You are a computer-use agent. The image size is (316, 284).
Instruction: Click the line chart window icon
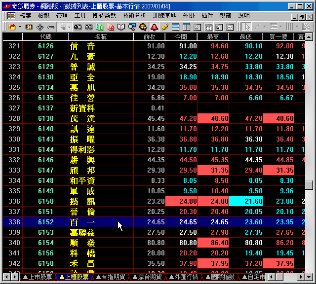(230, 27)
